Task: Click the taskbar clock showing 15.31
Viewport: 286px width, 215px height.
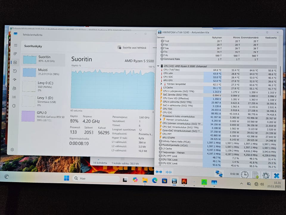Action: pyautogui.click(x=274, y=185)
